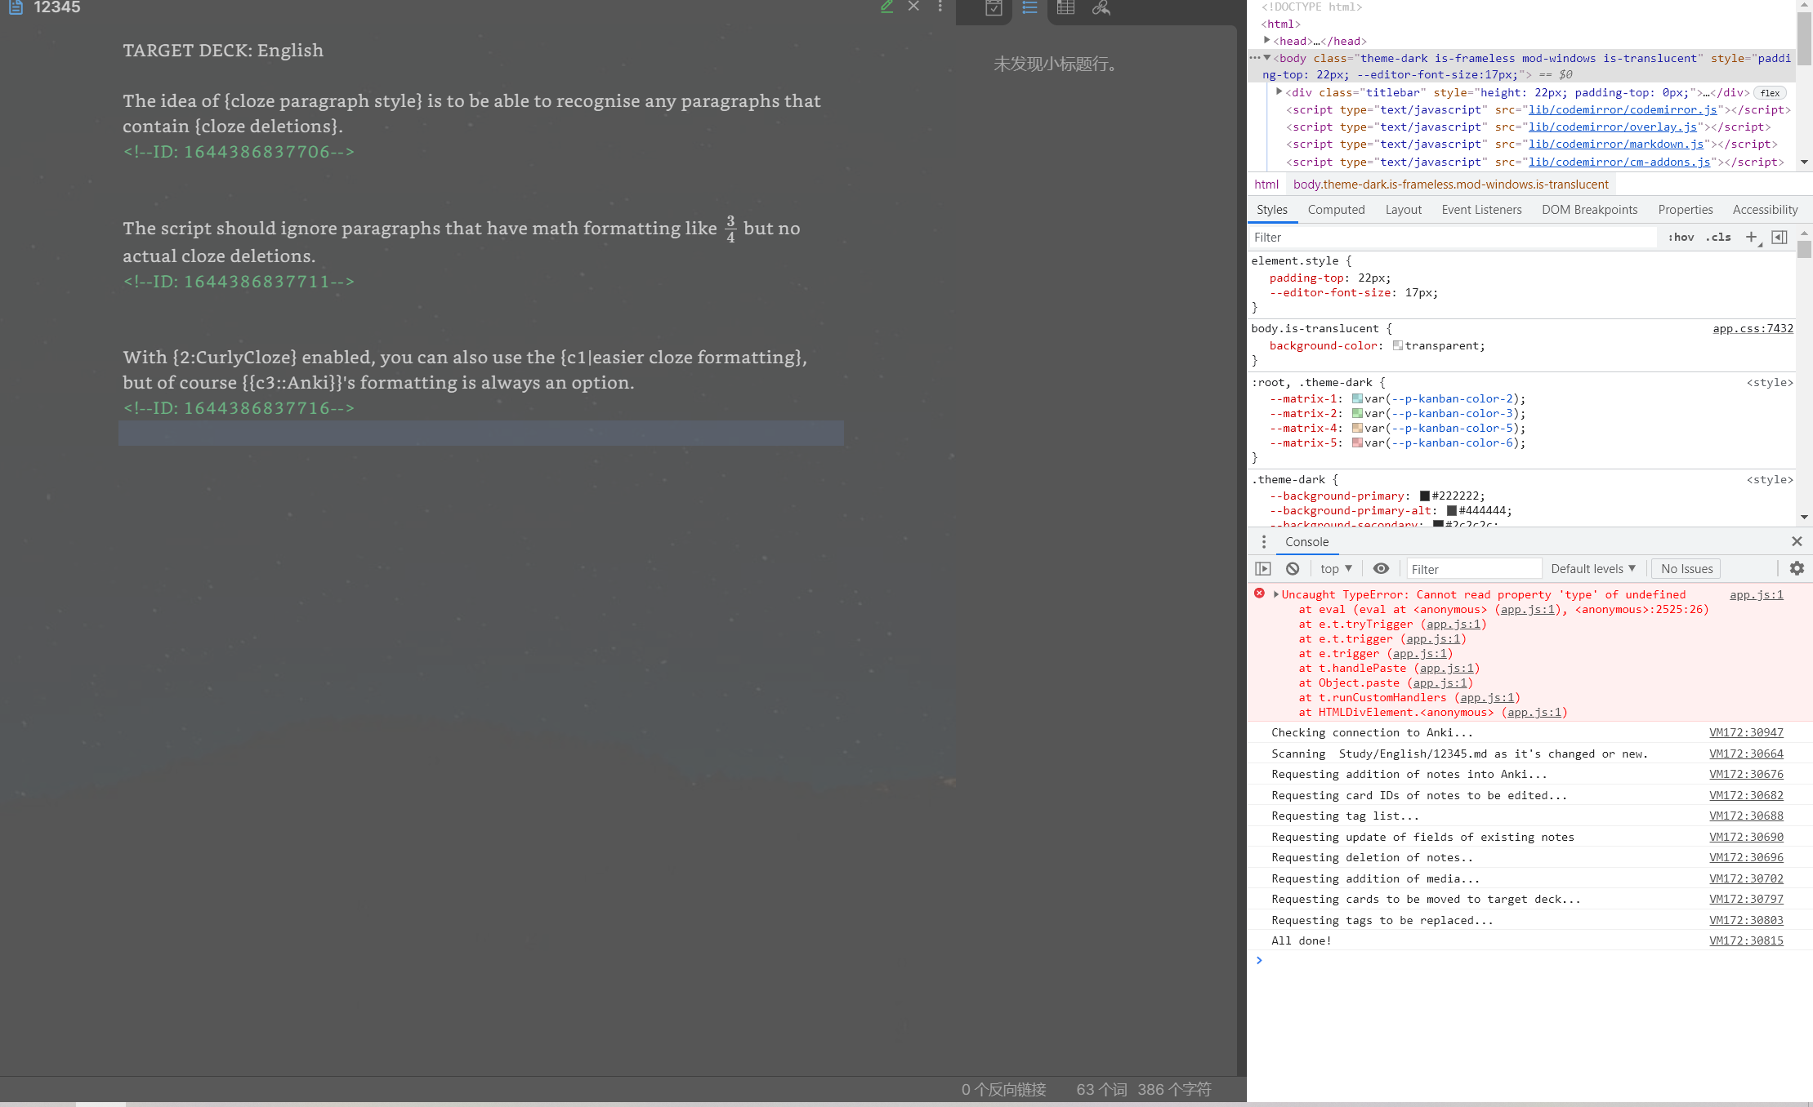Toggle element classes with .cls button

[x=1718, y=237]
